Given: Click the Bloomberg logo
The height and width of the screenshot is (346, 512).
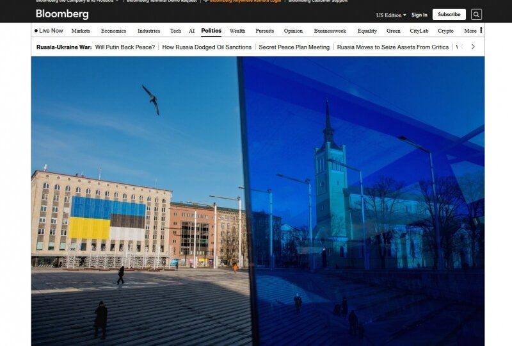Looking at the screenshot, I should 62,13.
